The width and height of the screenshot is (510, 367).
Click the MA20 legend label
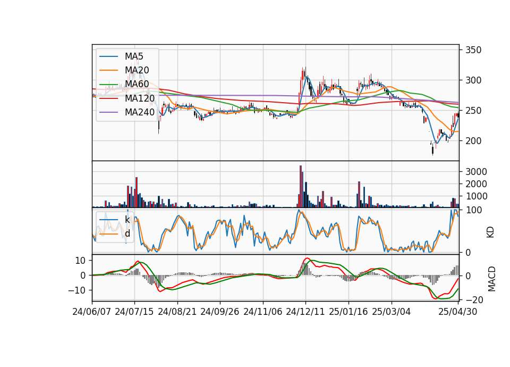(x=137, y=70)
